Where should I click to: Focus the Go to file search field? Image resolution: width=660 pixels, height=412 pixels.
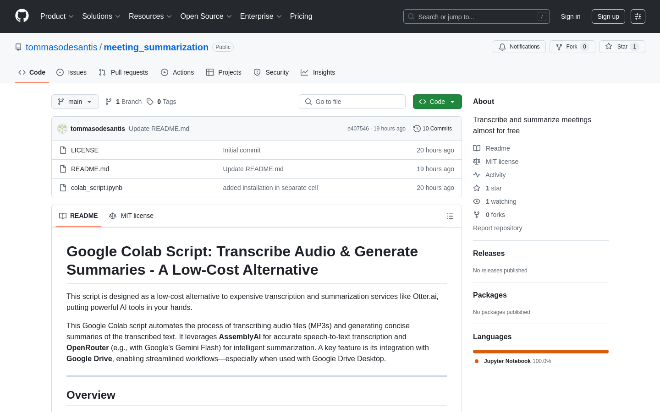[352, 102]
